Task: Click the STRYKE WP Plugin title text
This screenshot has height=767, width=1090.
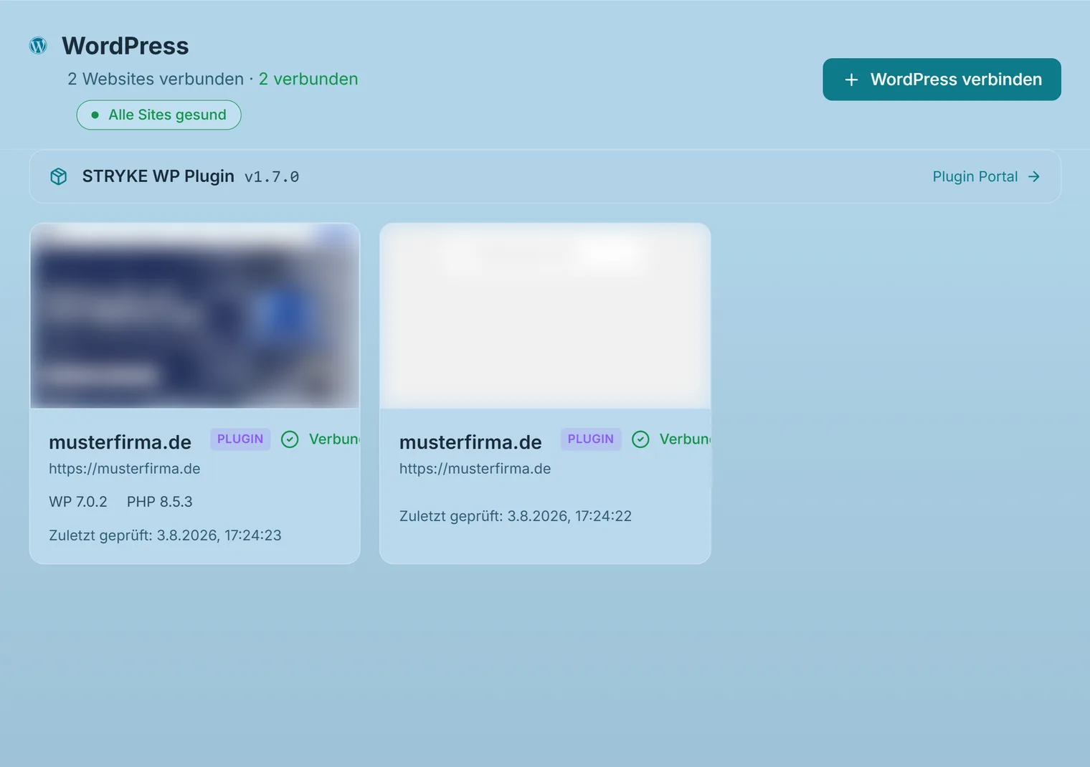Action: (x=158, y=176)
